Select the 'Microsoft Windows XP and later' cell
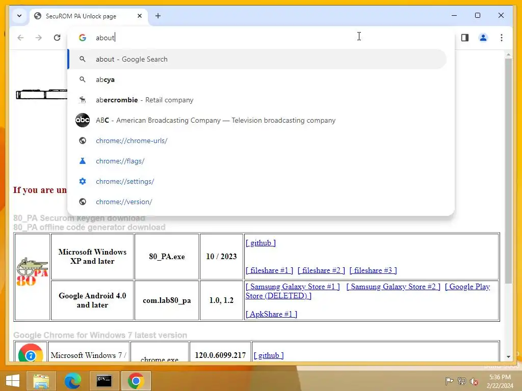Screen dimensions: 522x391 coord(92,257)
